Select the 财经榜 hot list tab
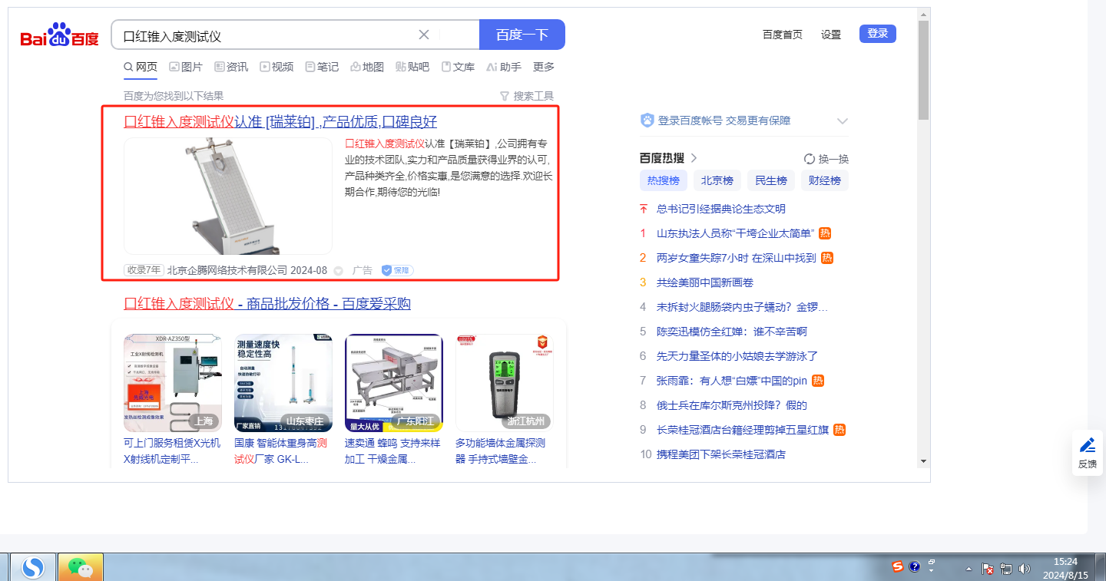This screenshot has width=1106, height=581. point(825,181)
